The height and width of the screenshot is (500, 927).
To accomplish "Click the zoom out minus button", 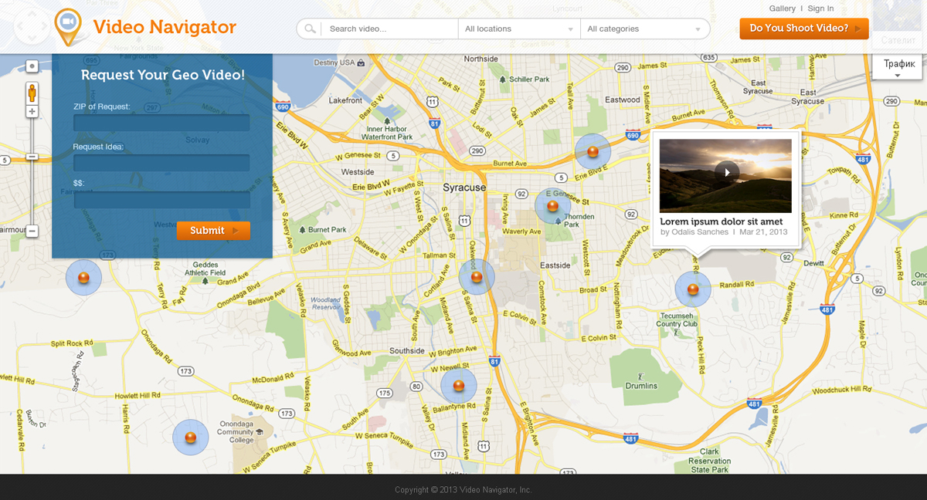I will [x=32, y=231].
